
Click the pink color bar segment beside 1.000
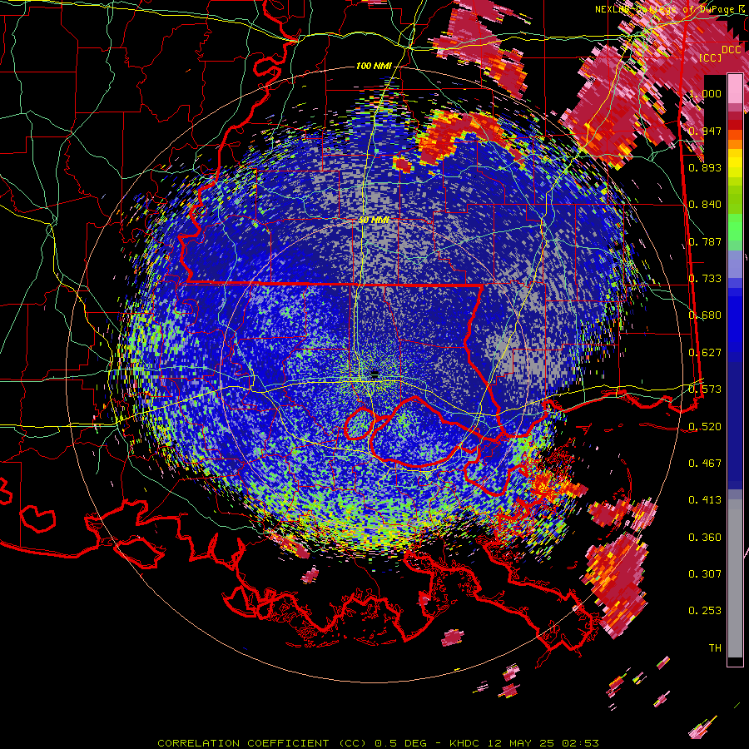[735, 89]
